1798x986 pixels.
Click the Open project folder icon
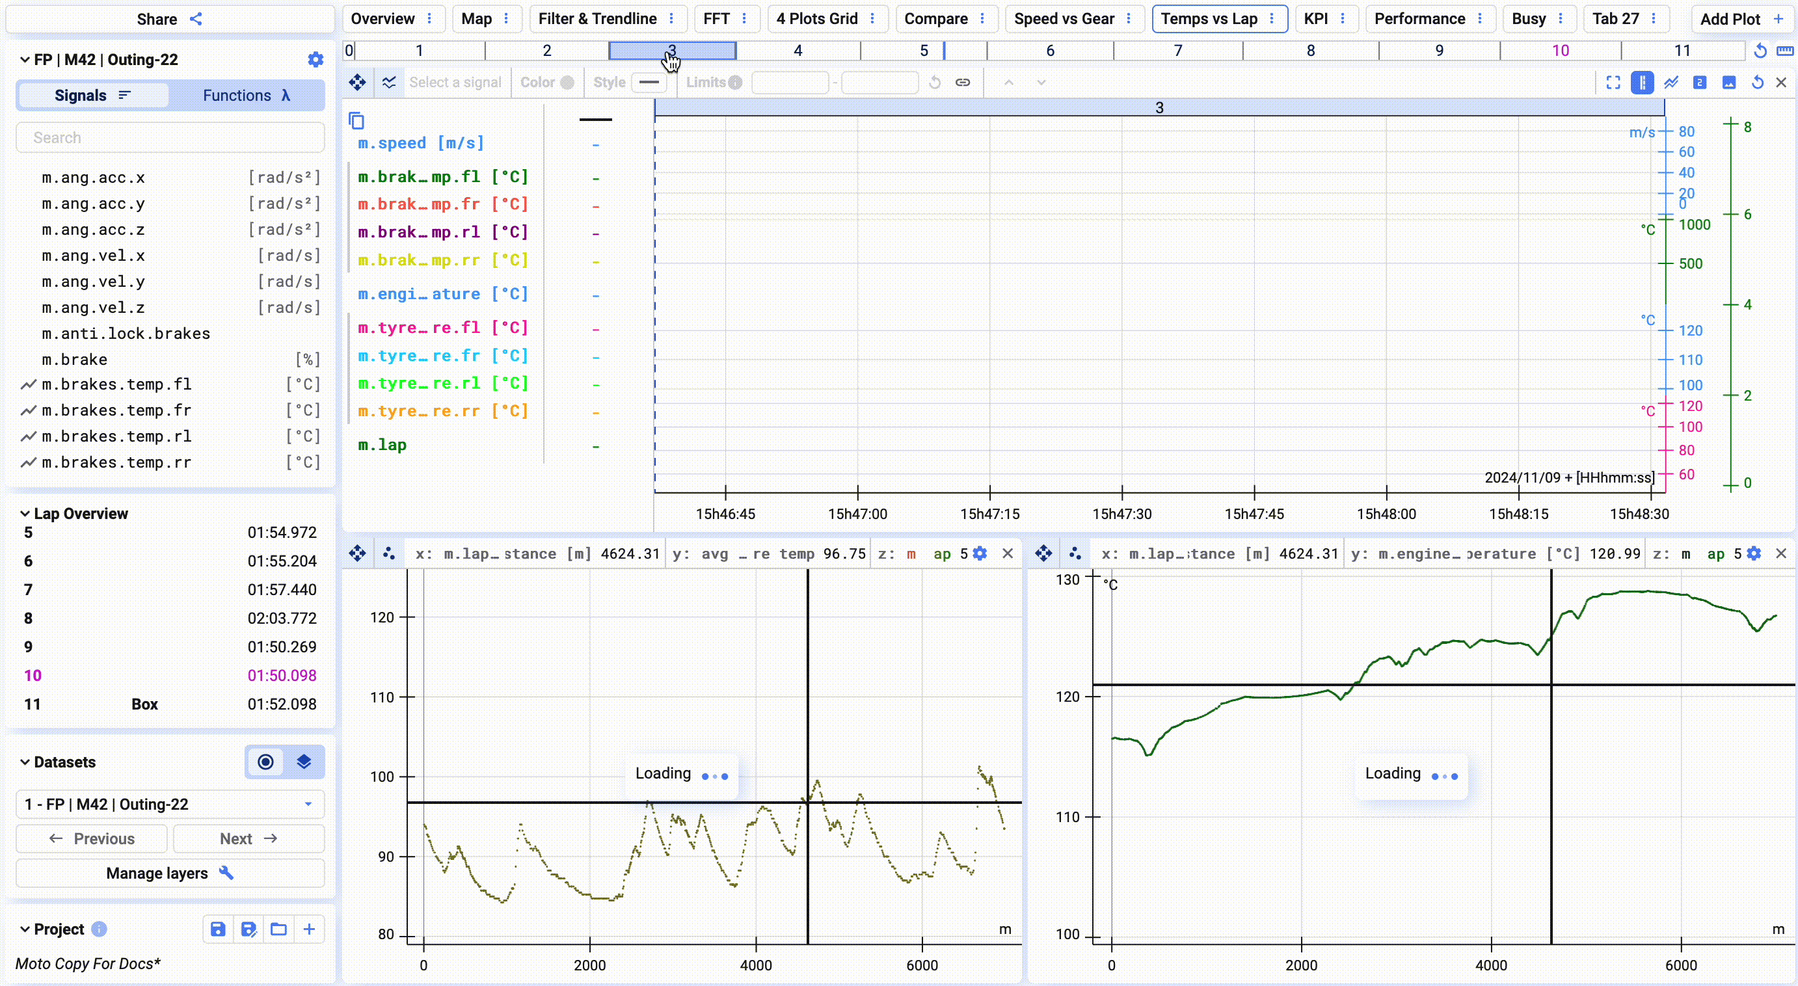click(278, 929)
